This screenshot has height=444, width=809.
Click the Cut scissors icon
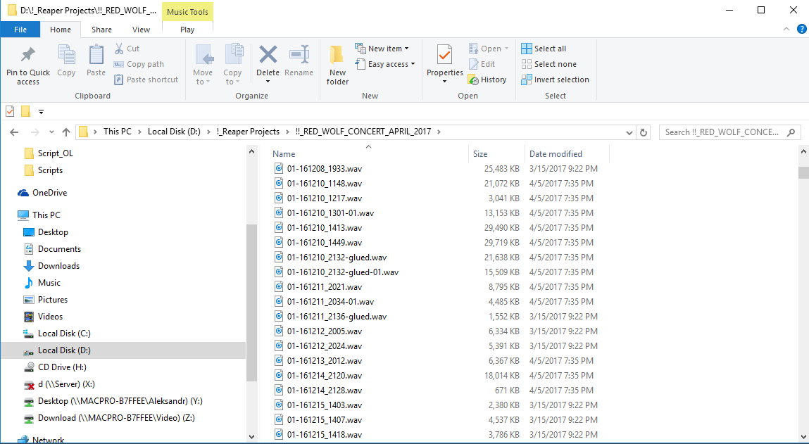coord(119,49)
